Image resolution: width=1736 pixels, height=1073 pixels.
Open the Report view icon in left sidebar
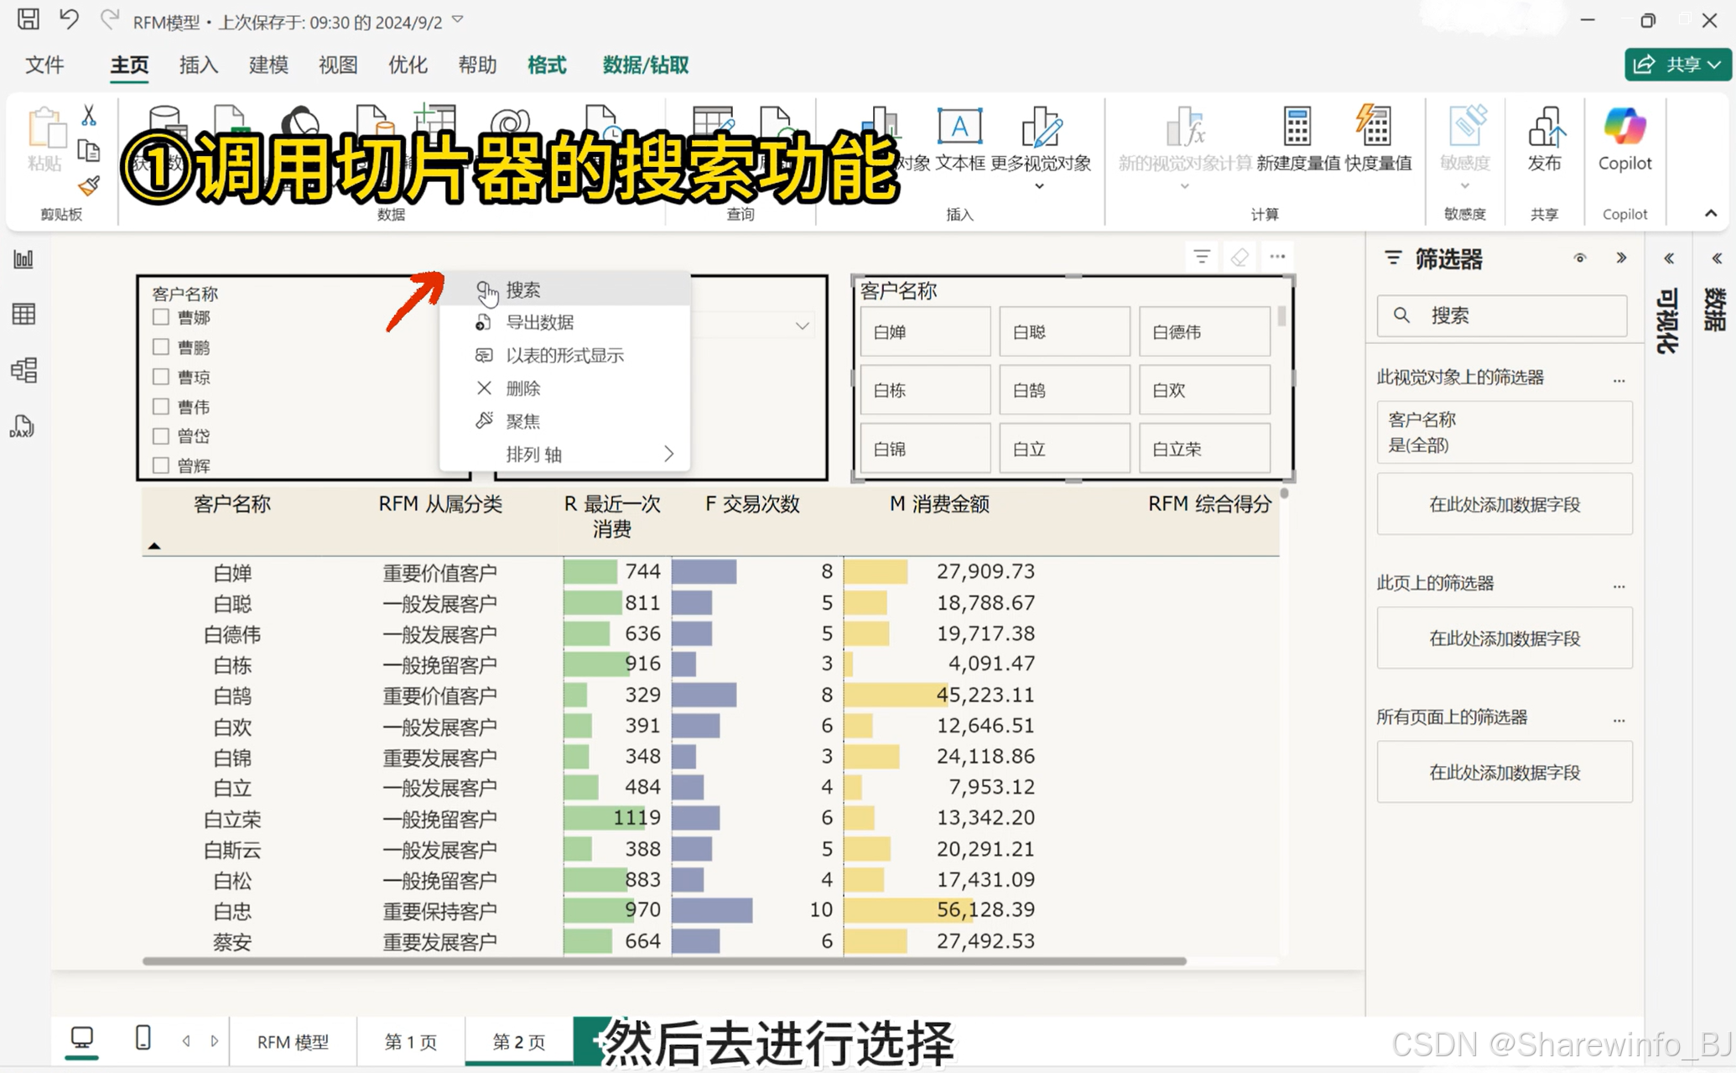tap(23, 259)
